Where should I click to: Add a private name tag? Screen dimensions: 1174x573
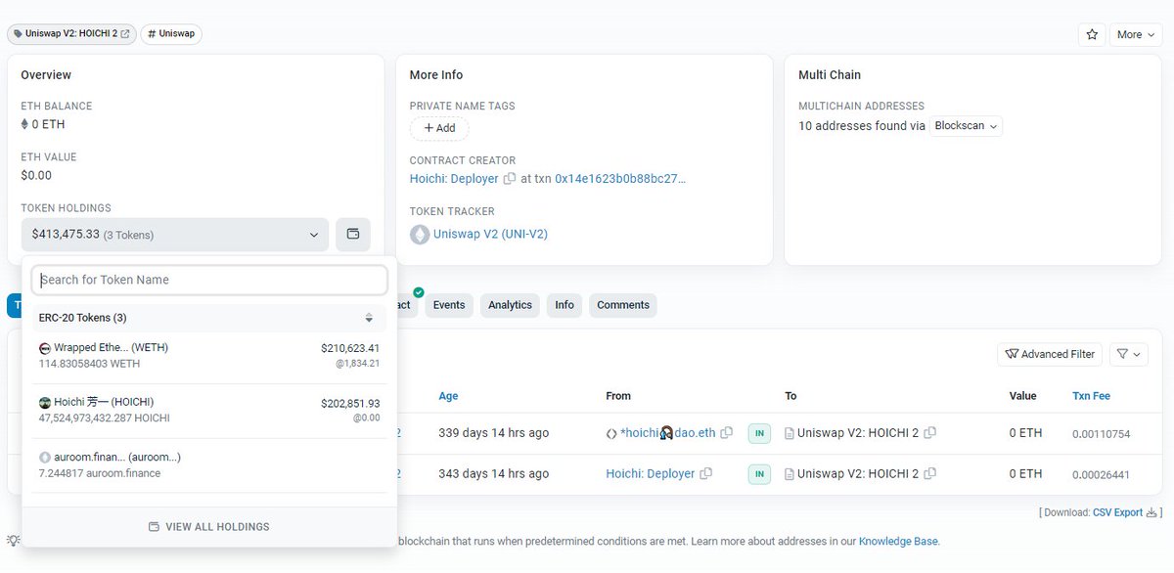(439, 128)
